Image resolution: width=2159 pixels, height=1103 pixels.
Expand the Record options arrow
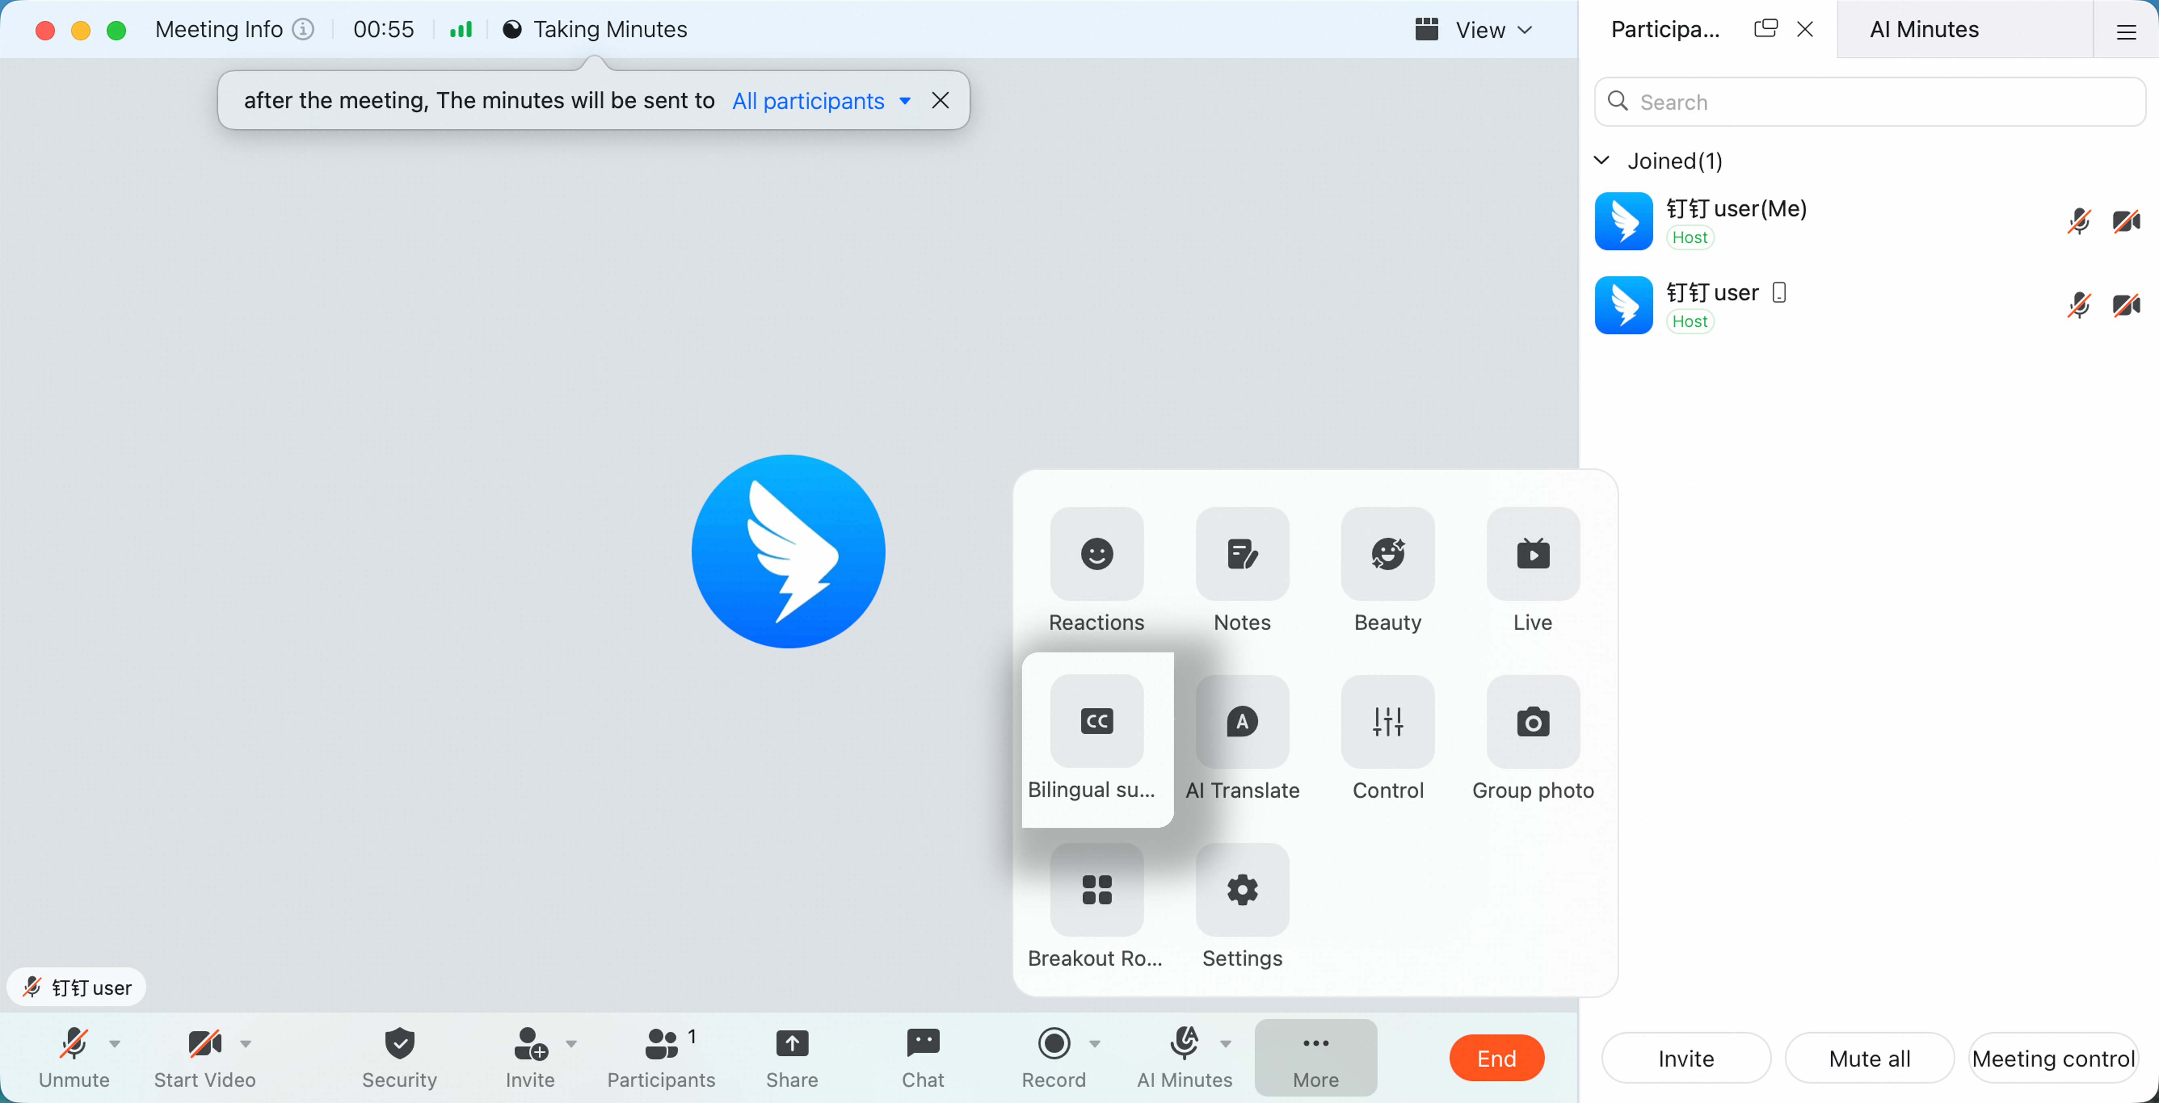pyautogui.click(x=1094, y=1044)
